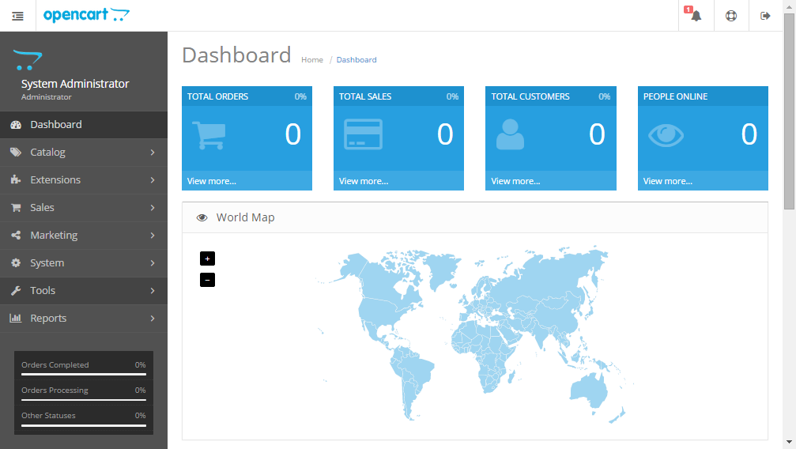The width and height of the screenshot is (796, 449).
Task: Click the logout icon in header
Action: (x=765, y=16)
